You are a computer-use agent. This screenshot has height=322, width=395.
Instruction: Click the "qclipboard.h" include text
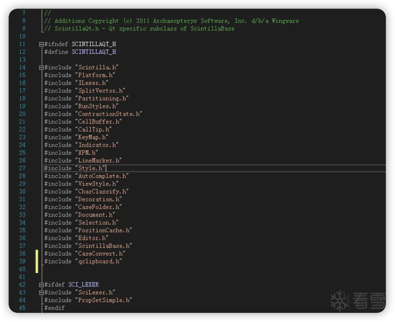(98, 261)
